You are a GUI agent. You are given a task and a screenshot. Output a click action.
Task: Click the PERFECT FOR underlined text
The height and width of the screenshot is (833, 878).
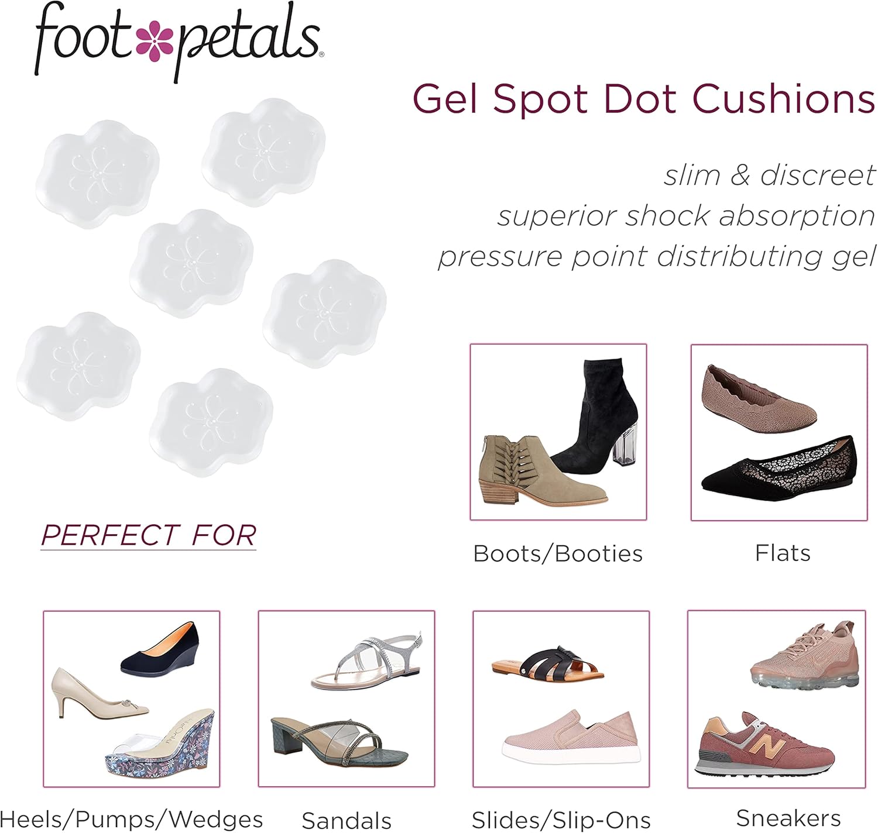149,535
